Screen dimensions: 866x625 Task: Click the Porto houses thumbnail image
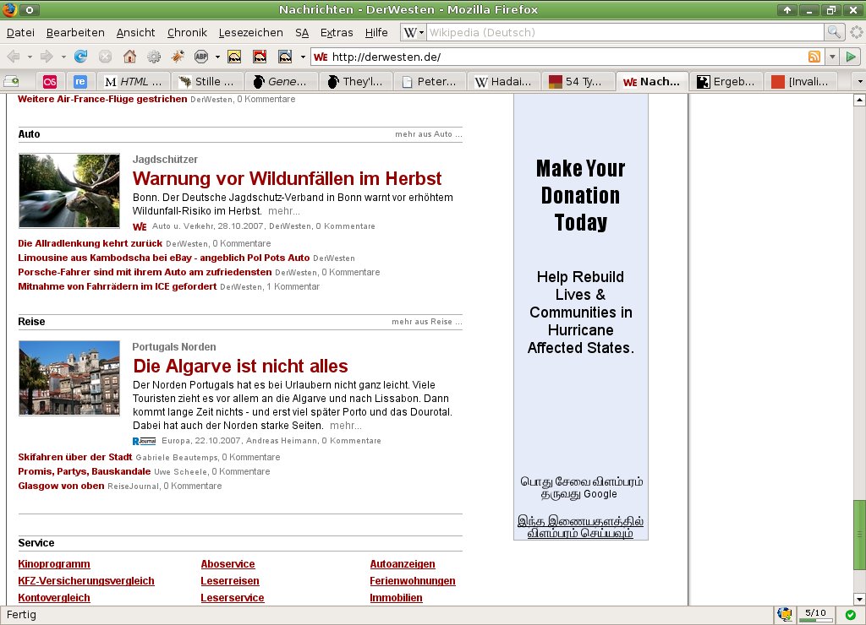tap(69, 378)
